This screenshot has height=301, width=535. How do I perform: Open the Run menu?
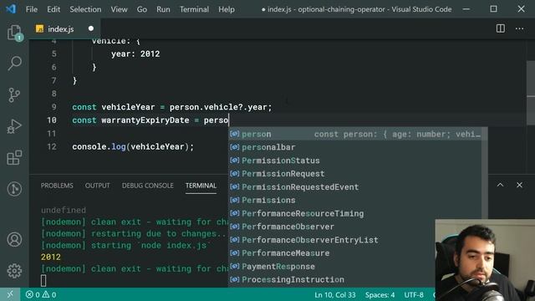tap(163, 9)
